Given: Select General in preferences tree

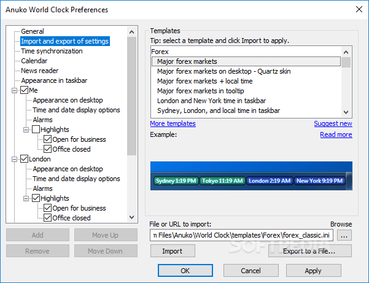Looking at the screenshot, I should [x=33, y=31].
